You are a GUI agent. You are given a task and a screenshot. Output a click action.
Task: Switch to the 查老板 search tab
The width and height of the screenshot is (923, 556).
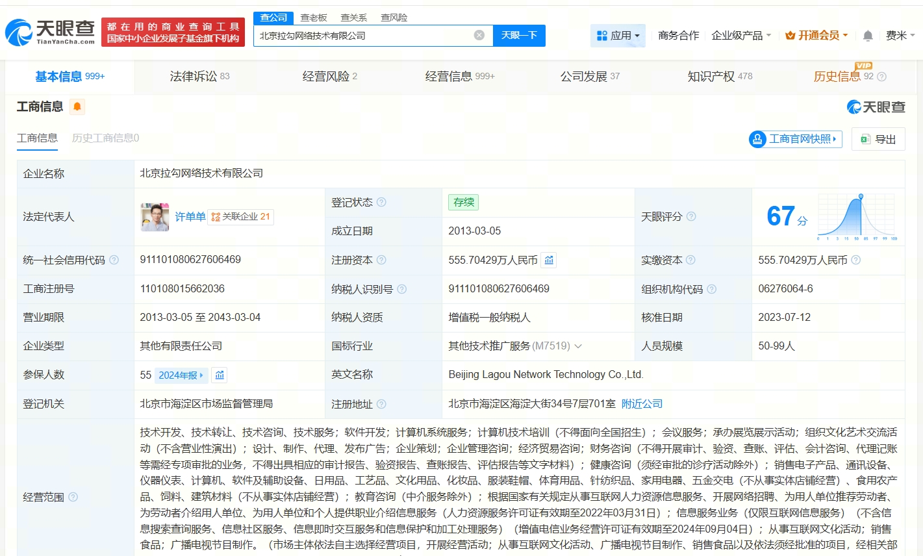tap(314, 18)
